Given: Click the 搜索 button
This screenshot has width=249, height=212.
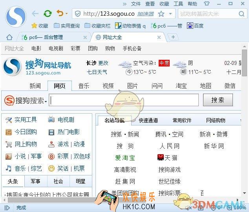Looking at the screenshot, I should (x=218, y=100).
